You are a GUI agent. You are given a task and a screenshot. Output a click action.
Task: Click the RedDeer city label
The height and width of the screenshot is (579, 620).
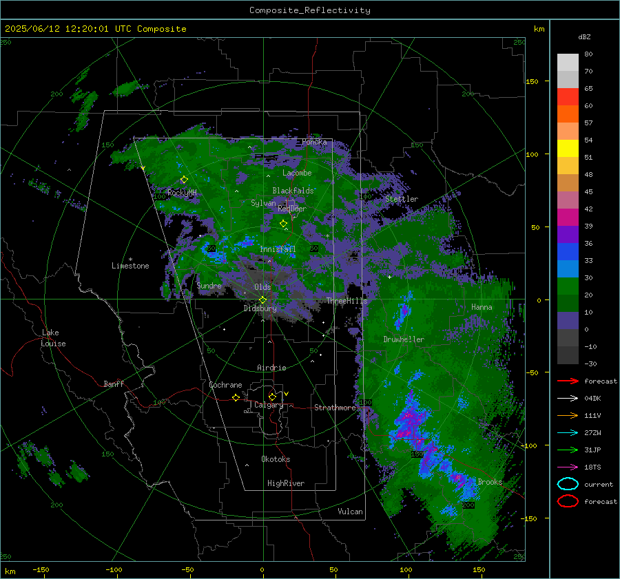coord(292,209)
